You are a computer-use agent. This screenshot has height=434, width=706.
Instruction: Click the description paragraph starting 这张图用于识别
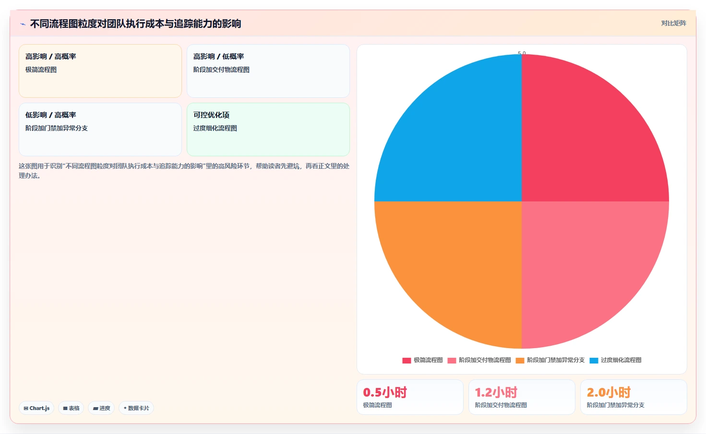[184, 171]
